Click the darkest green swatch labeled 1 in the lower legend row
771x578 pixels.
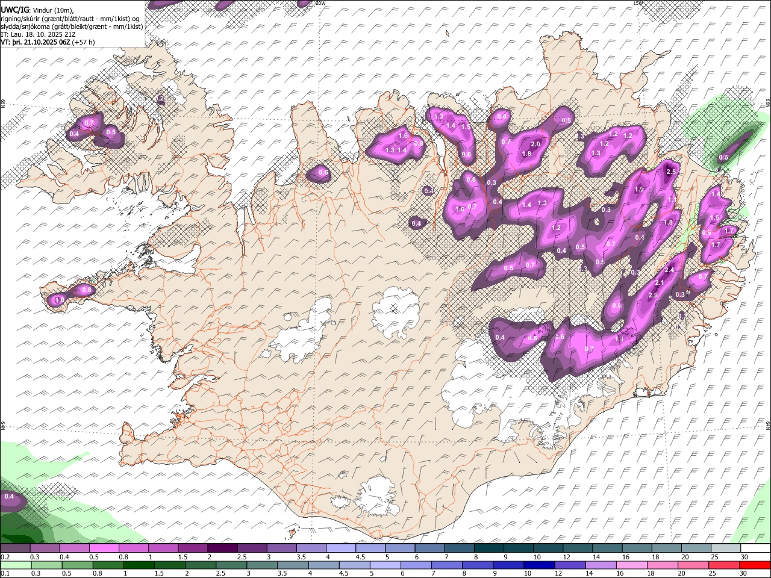(x=139, y=565)
